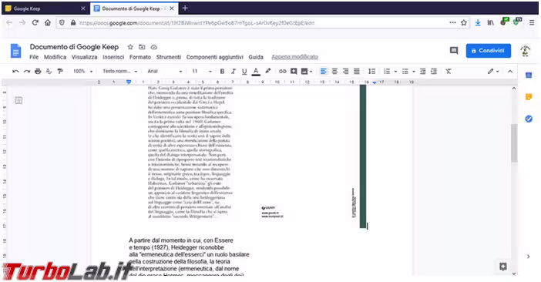Open the comment history icon
This screenshot has height=282, width=541.
454,51
